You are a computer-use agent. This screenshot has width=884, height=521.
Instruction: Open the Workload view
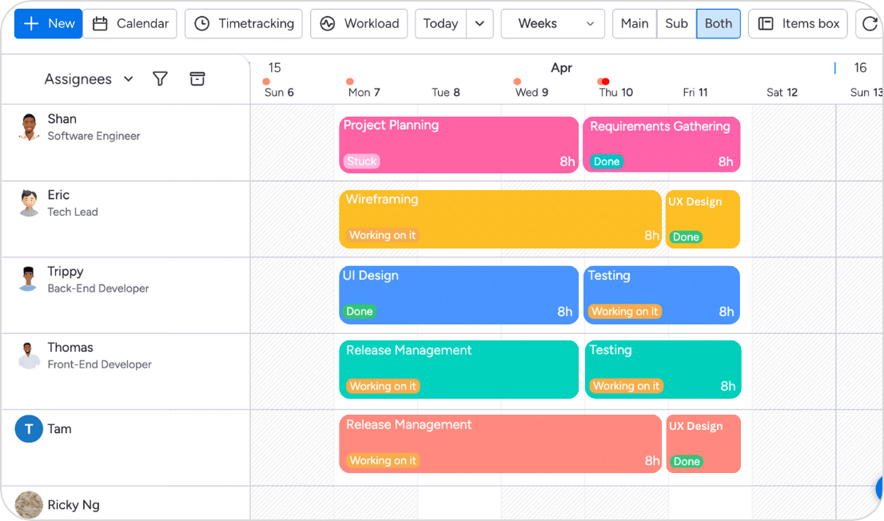[359, 23]
